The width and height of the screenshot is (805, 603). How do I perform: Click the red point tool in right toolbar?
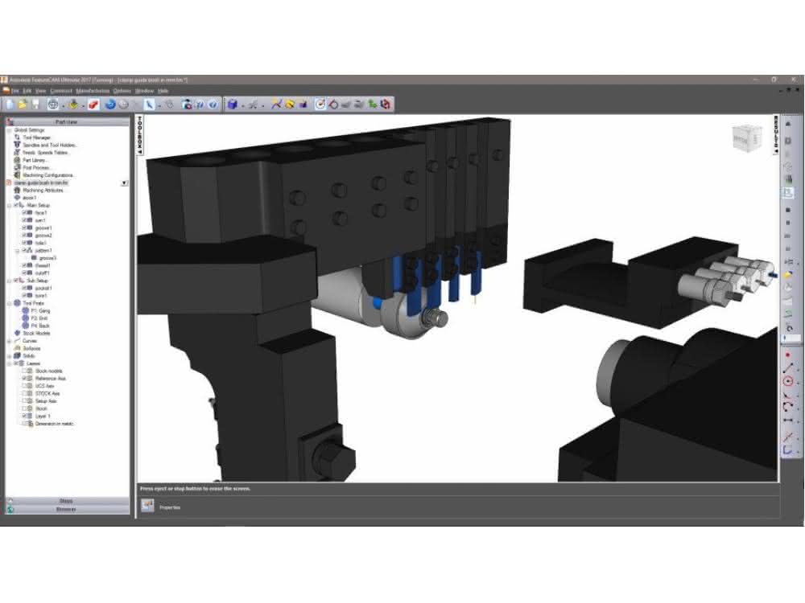788,355
